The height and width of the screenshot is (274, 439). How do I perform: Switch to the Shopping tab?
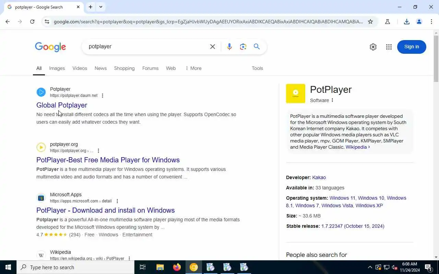coord(124,68)
